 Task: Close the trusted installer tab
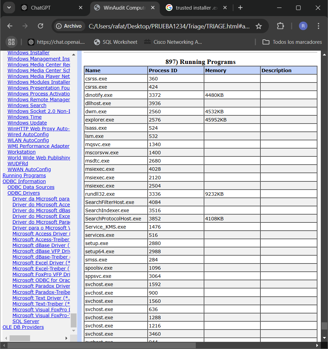[225, 8]
